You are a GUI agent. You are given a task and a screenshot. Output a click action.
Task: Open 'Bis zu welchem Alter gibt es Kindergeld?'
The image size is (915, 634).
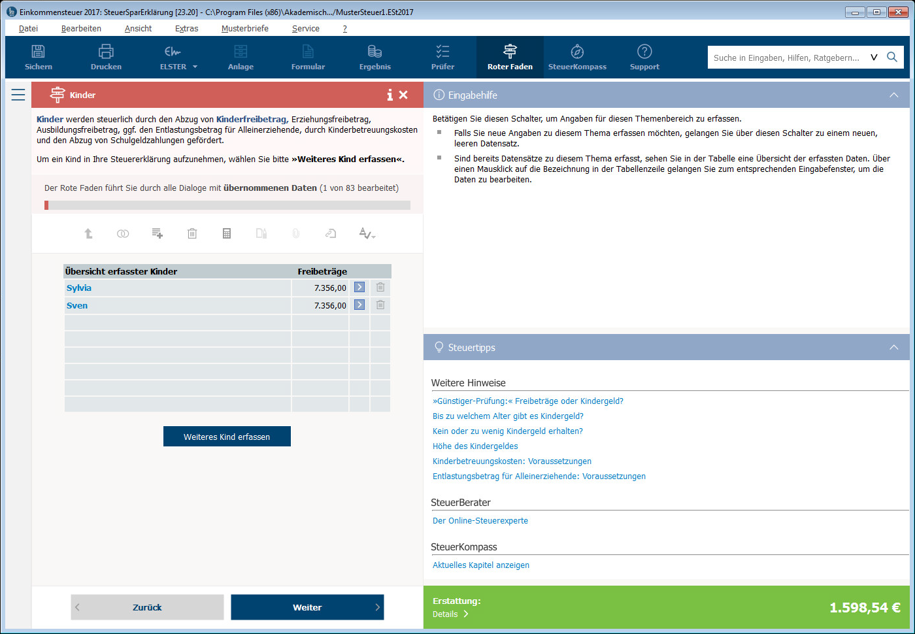click(x=508, y=416)
